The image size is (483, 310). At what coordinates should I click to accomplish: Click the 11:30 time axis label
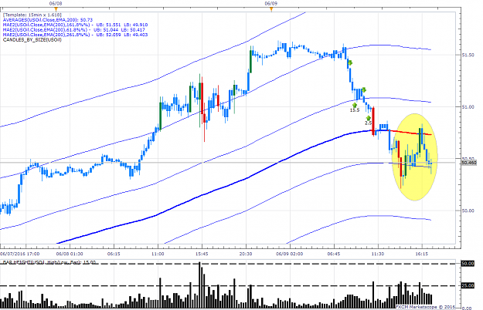point(378,254)
